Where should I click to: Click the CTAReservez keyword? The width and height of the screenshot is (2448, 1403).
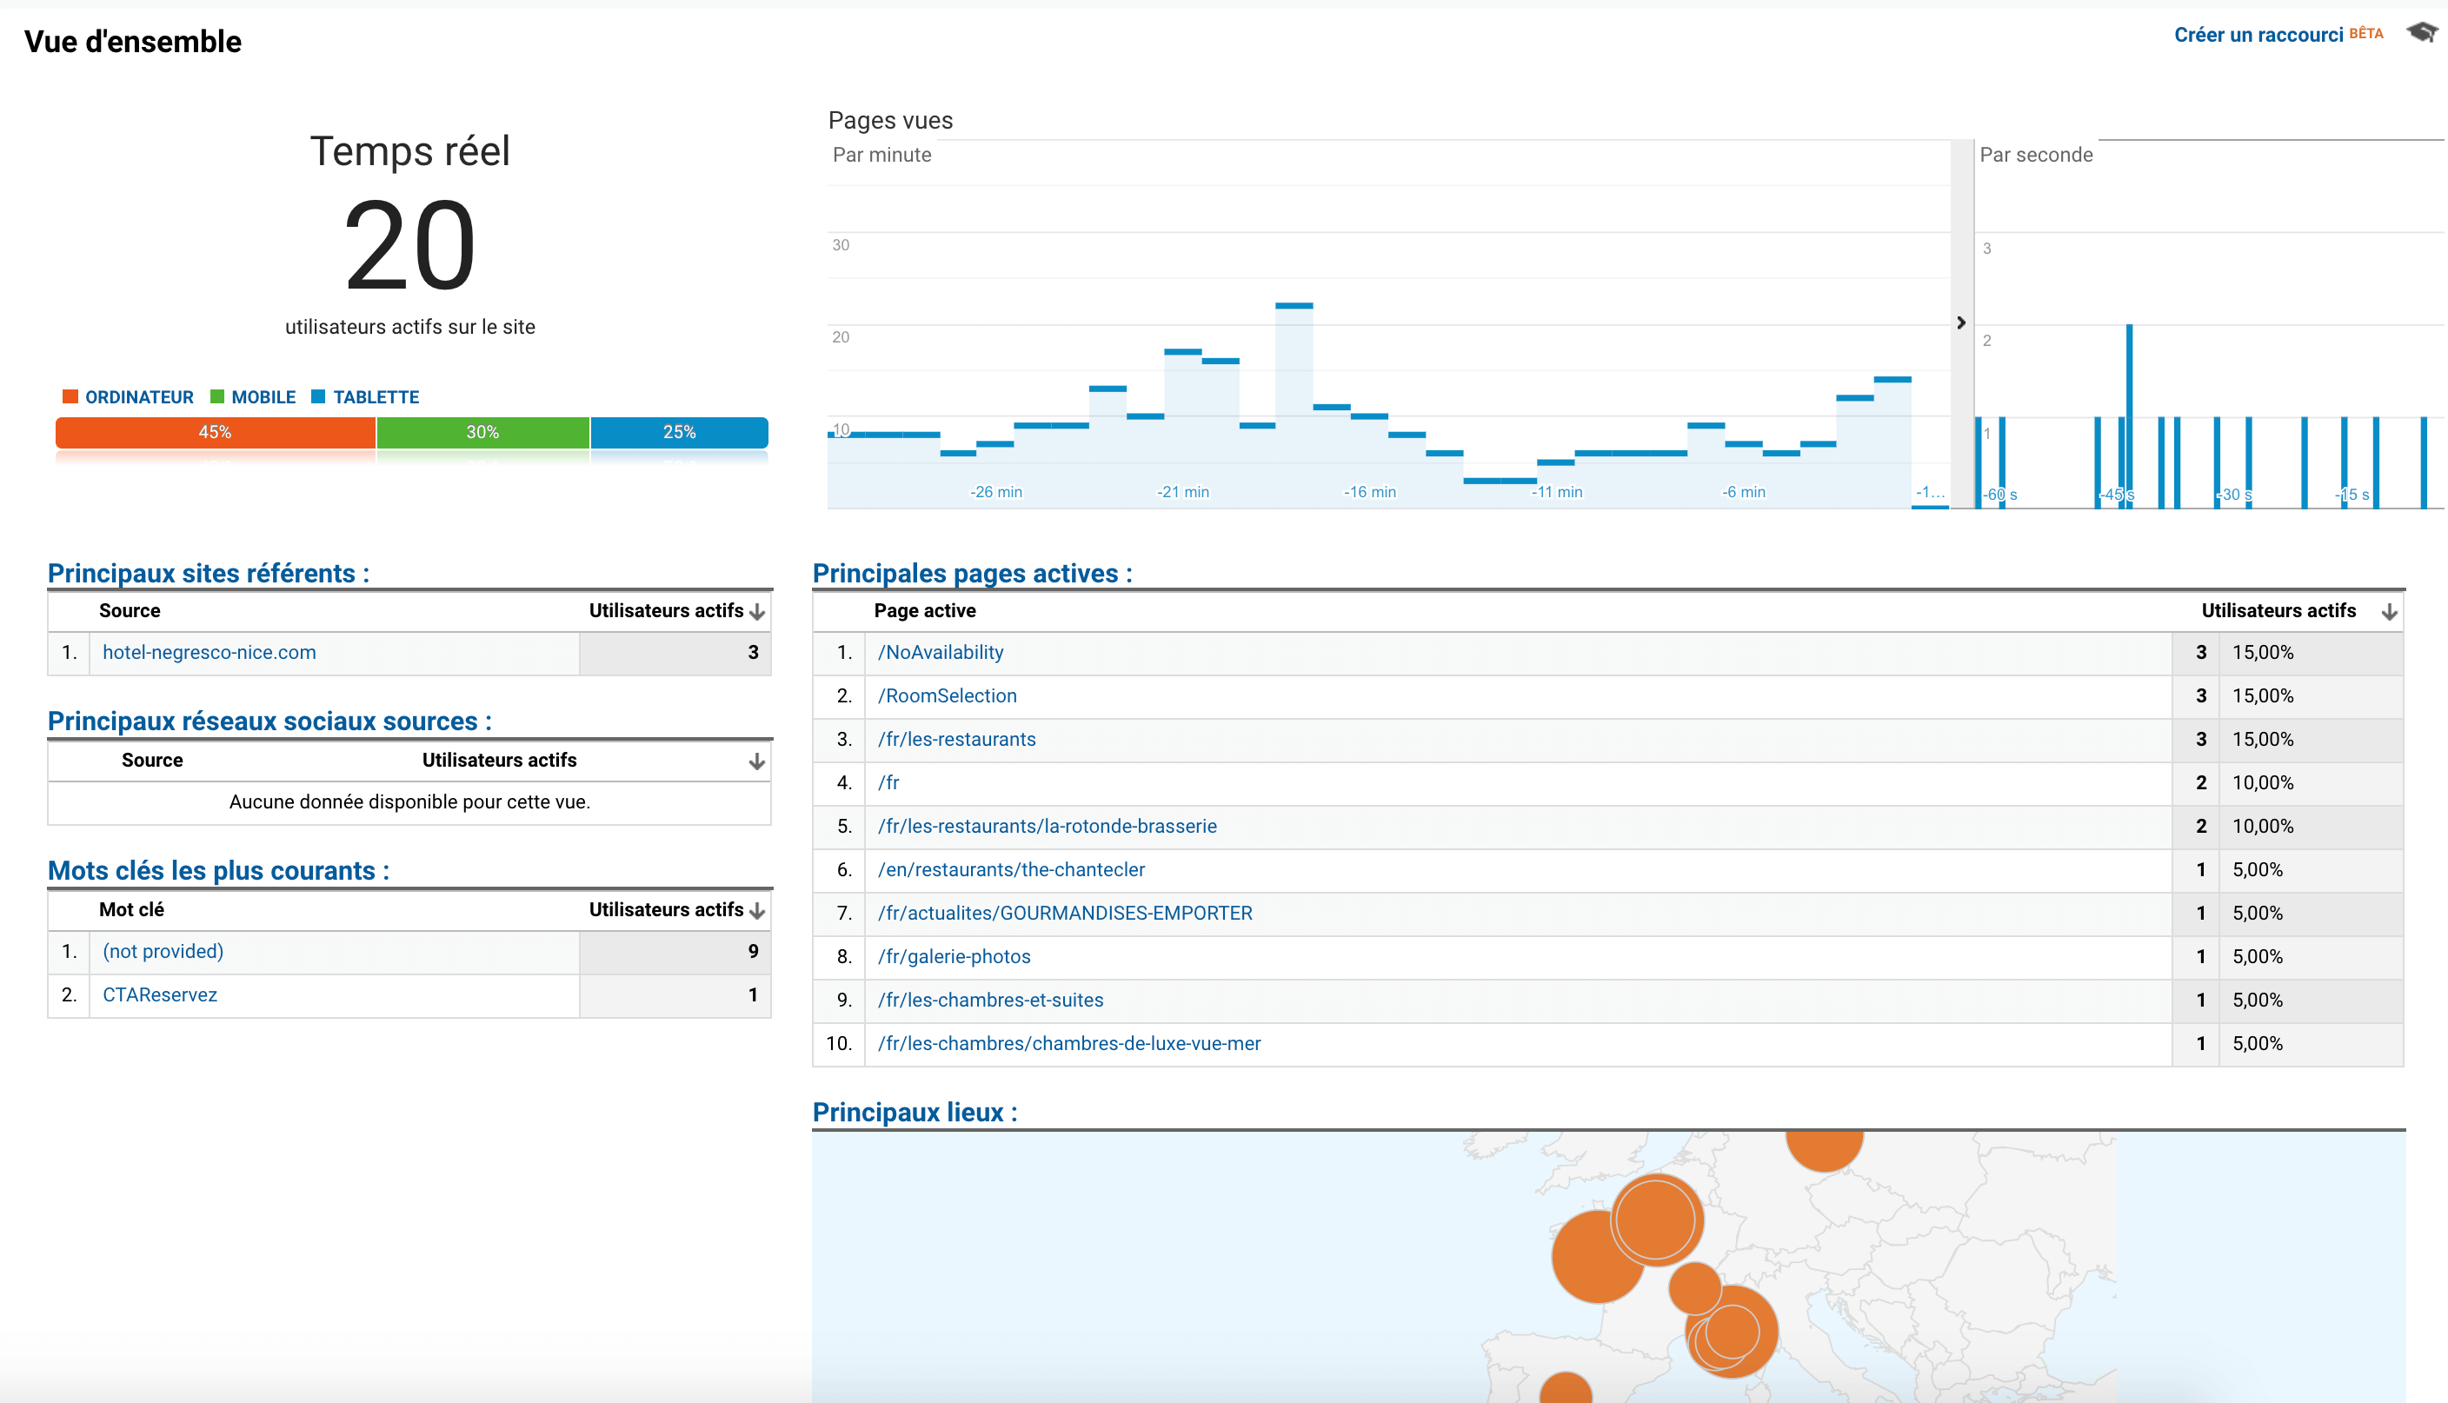[160, 994]
